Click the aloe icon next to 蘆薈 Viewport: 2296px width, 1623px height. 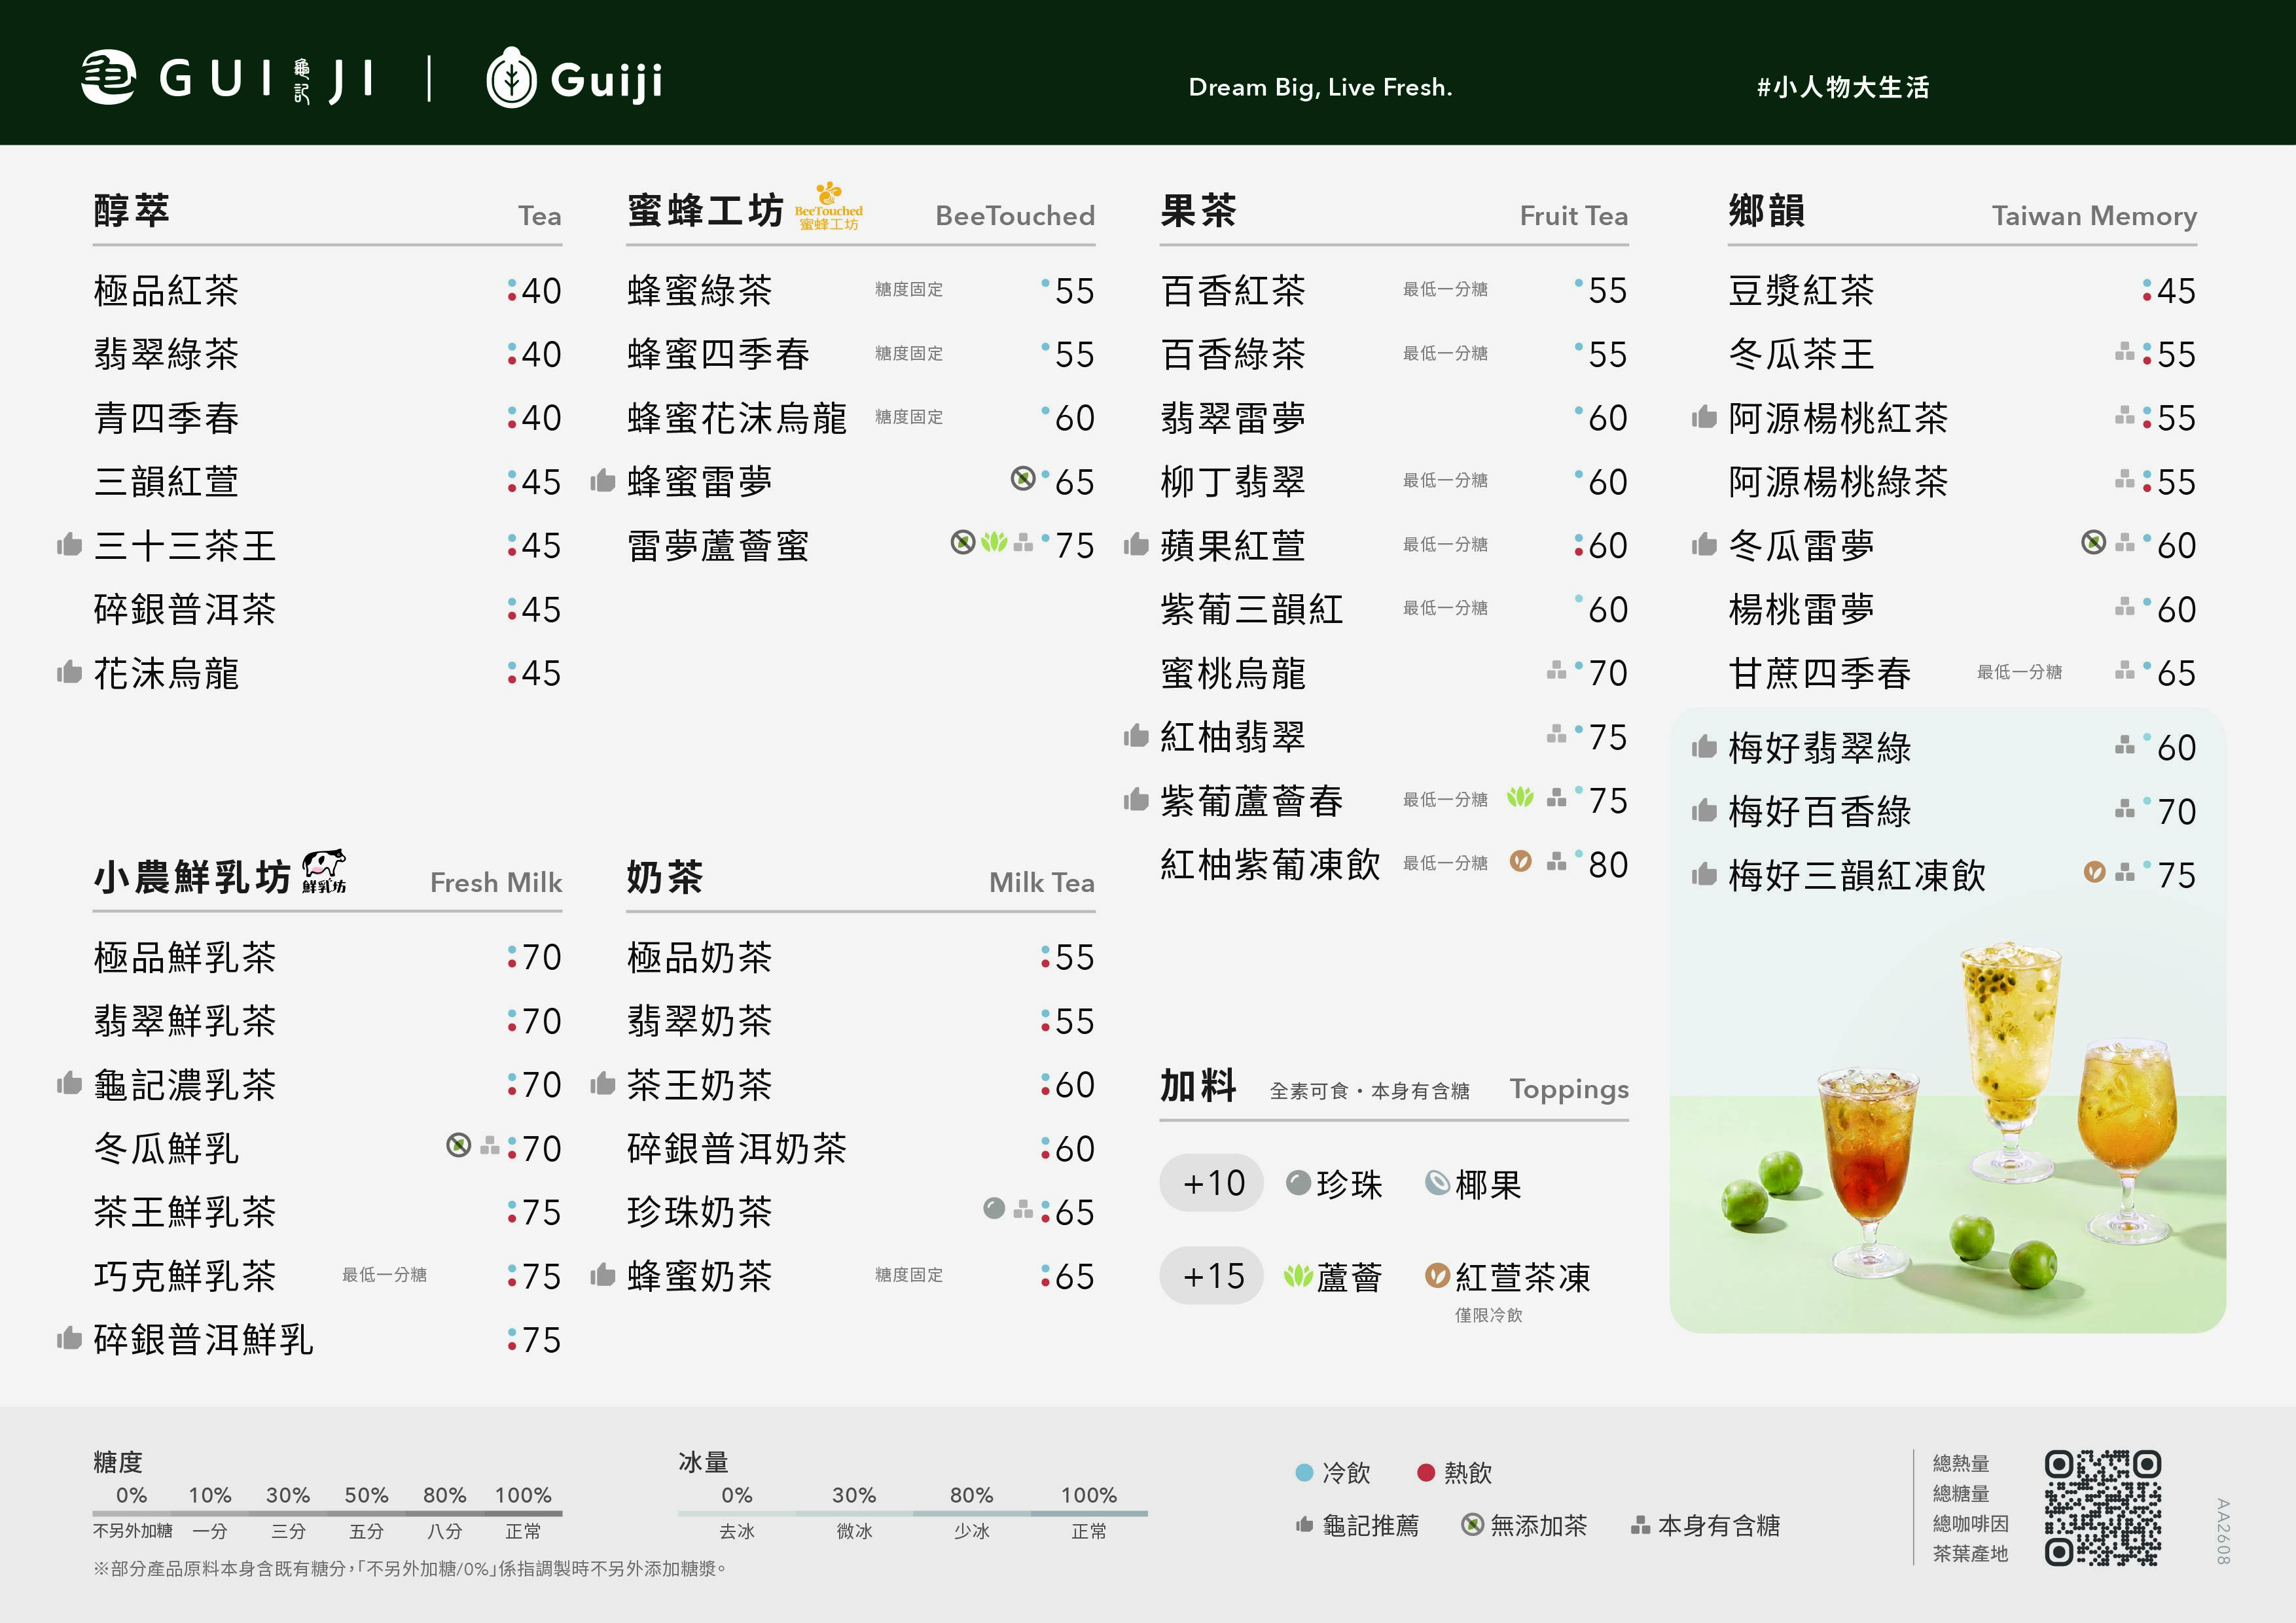(x=1298, y=1275)
